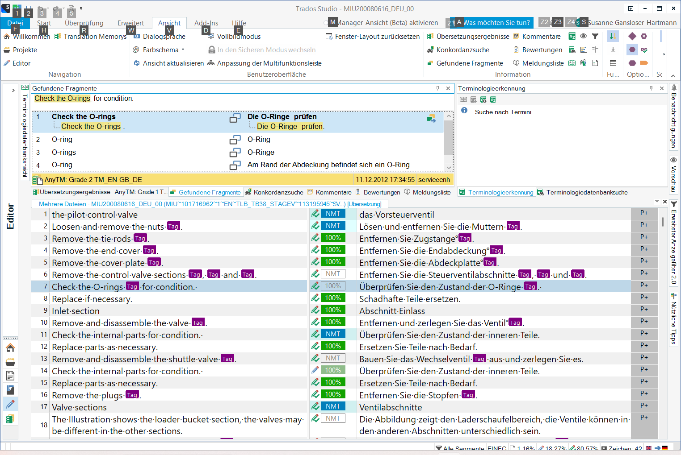This screenshot has height=455, width=681.
Task: Click Dialogsprache in the ribbon
Action: tap(159, 37)
